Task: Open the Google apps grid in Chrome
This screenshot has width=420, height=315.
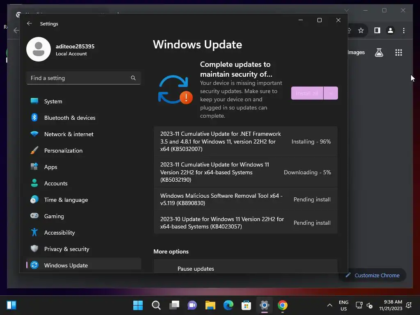Action: pos(399,52)
